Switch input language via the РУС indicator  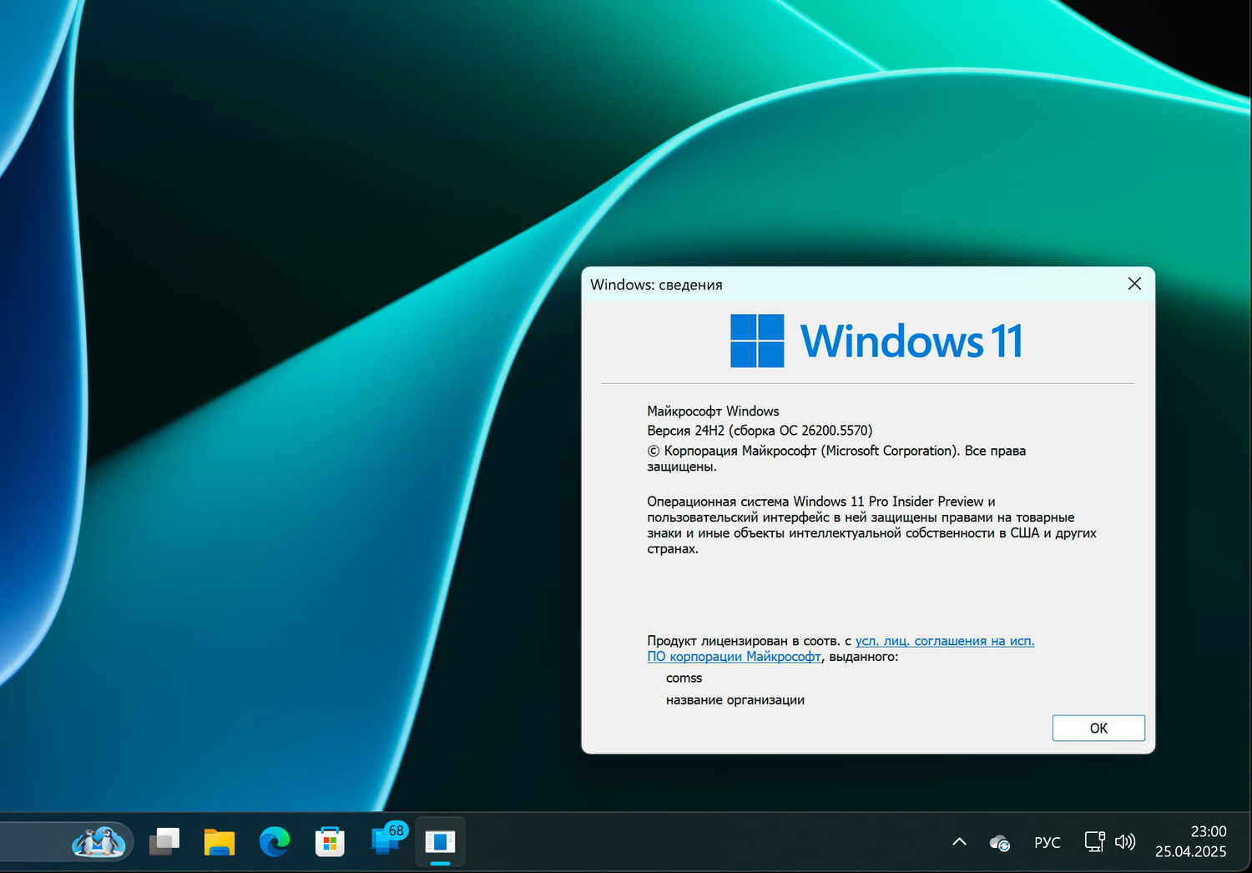(1048, 842)
